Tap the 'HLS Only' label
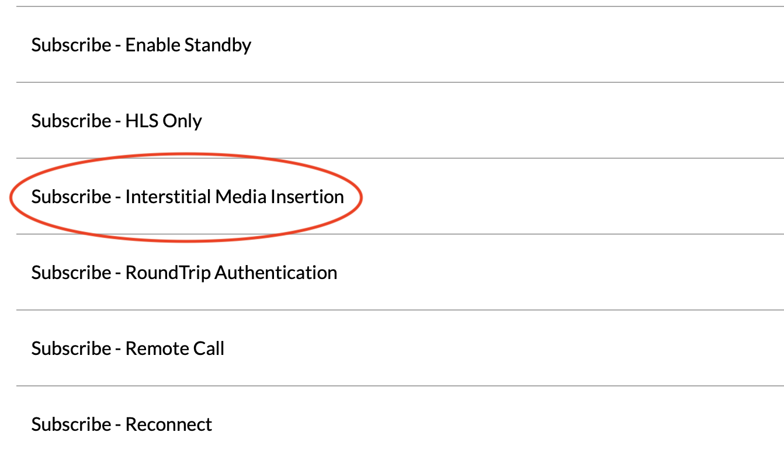Image resolution: width=784 pixels, height=460 pixels. (x=164, y=121)
